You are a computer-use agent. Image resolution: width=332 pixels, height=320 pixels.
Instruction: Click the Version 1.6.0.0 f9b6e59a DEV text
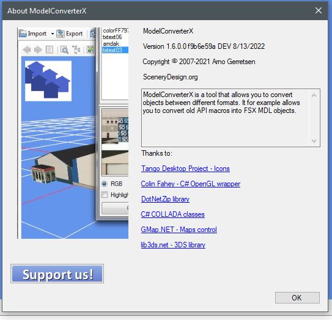point(204,46)
